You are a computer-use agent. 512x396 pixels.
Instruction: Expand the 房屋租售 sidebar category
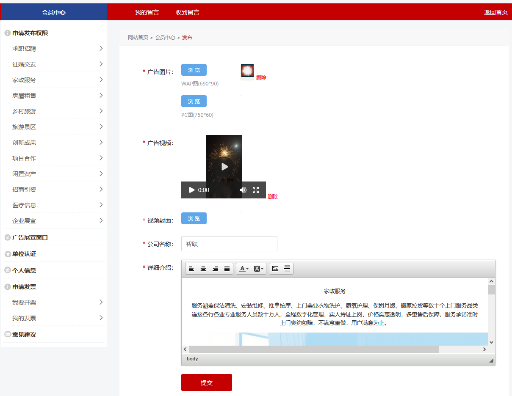click(101, 96)
